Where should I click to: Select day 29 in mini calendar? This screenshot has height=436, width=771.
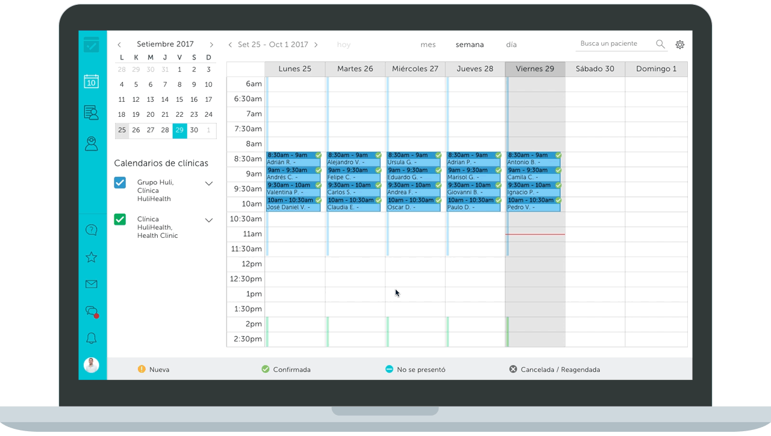179,130
